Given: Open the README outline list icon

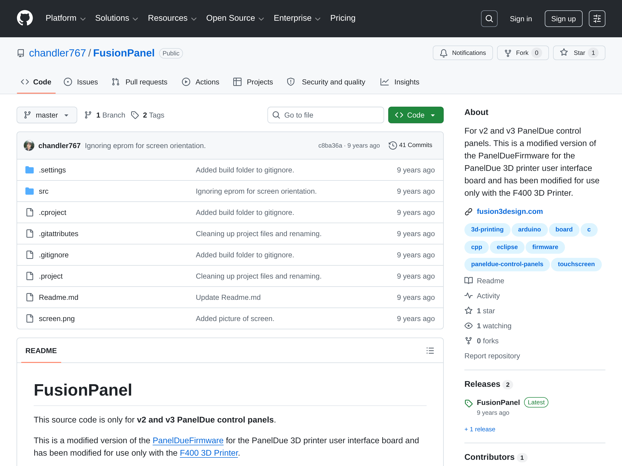Looking at the screenshot, I should (430, 351).
